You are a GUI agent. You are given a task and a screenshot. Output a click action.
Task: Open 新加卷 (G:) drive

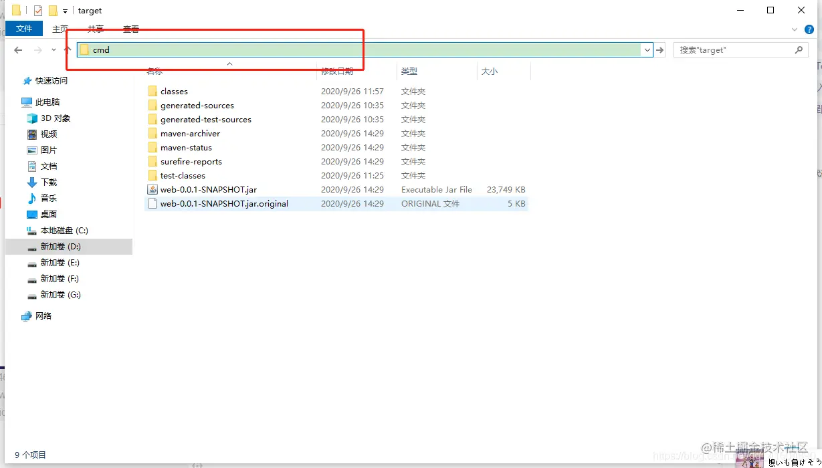(x=60, y=294)
